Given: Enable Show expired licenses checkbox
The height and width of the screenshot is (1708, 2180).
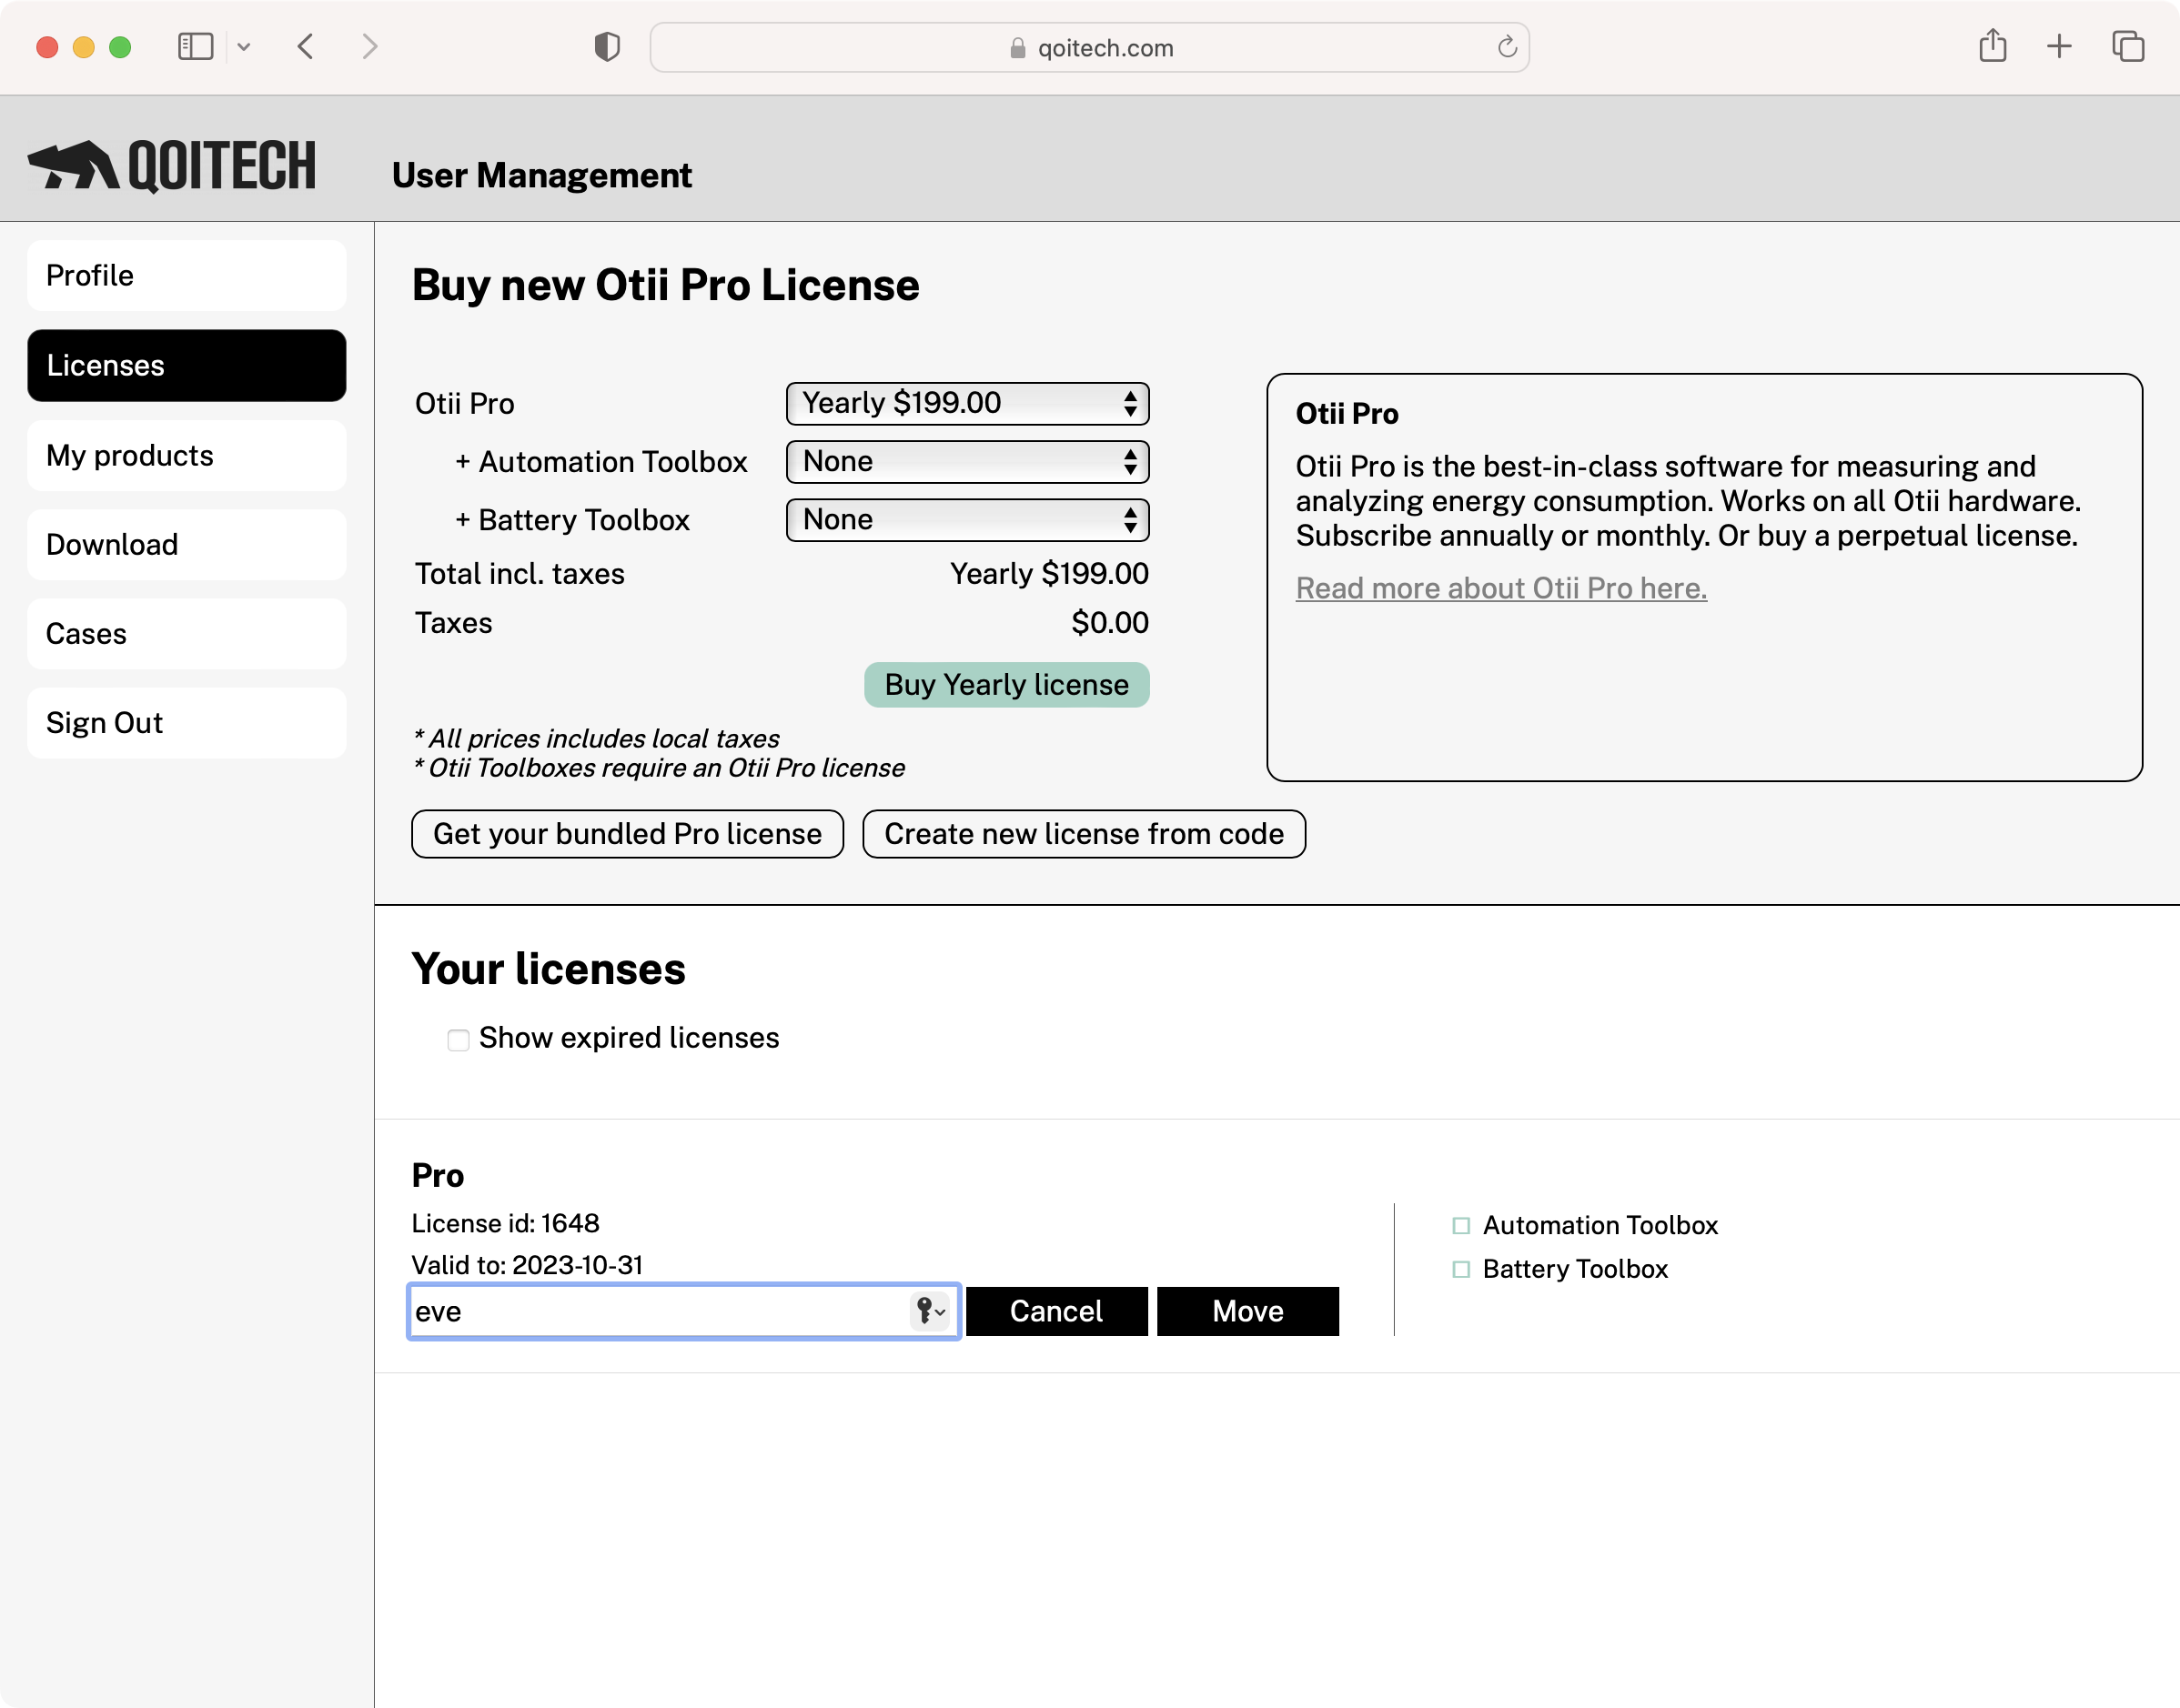Looking at the screenshot, I should (x=459, y=1039).
